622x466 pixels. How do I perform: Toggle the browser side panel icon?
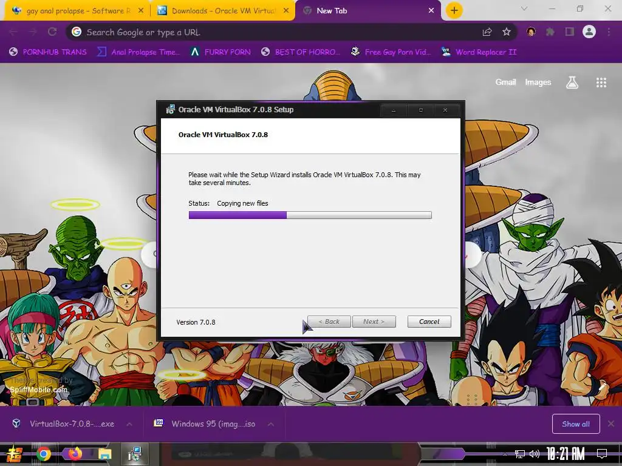point(570,32)
